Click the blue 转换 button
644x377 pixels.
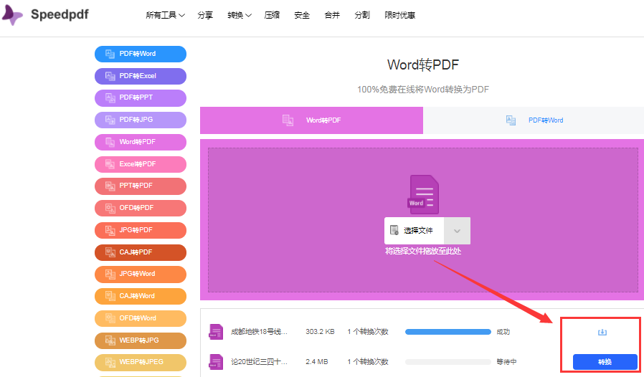[x=605, y=362]
